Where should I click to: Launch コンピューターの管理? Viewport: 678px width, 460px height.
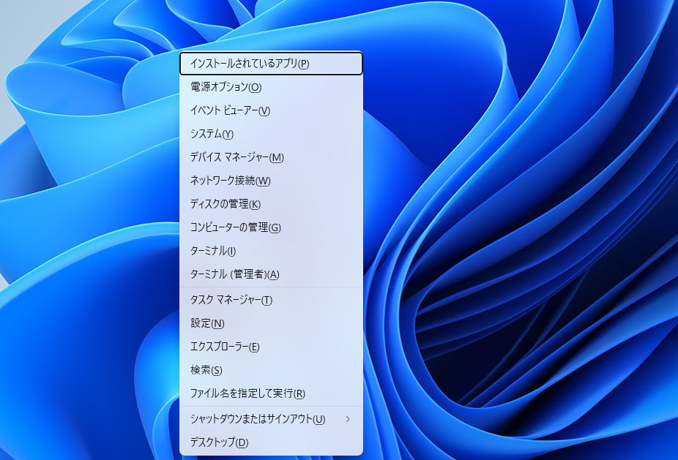(x=235, y=227)
